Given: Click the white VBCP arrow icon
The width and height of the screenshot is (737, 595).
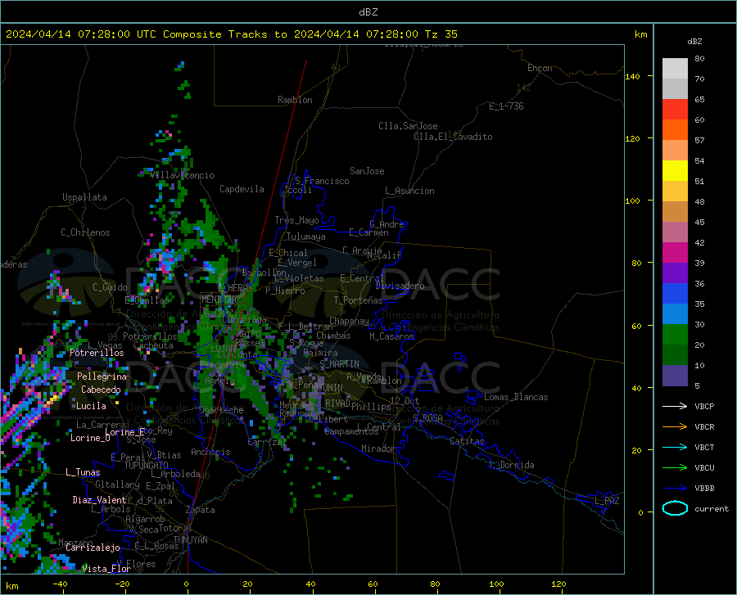Looking at the screenshot, I should (675, 406).
